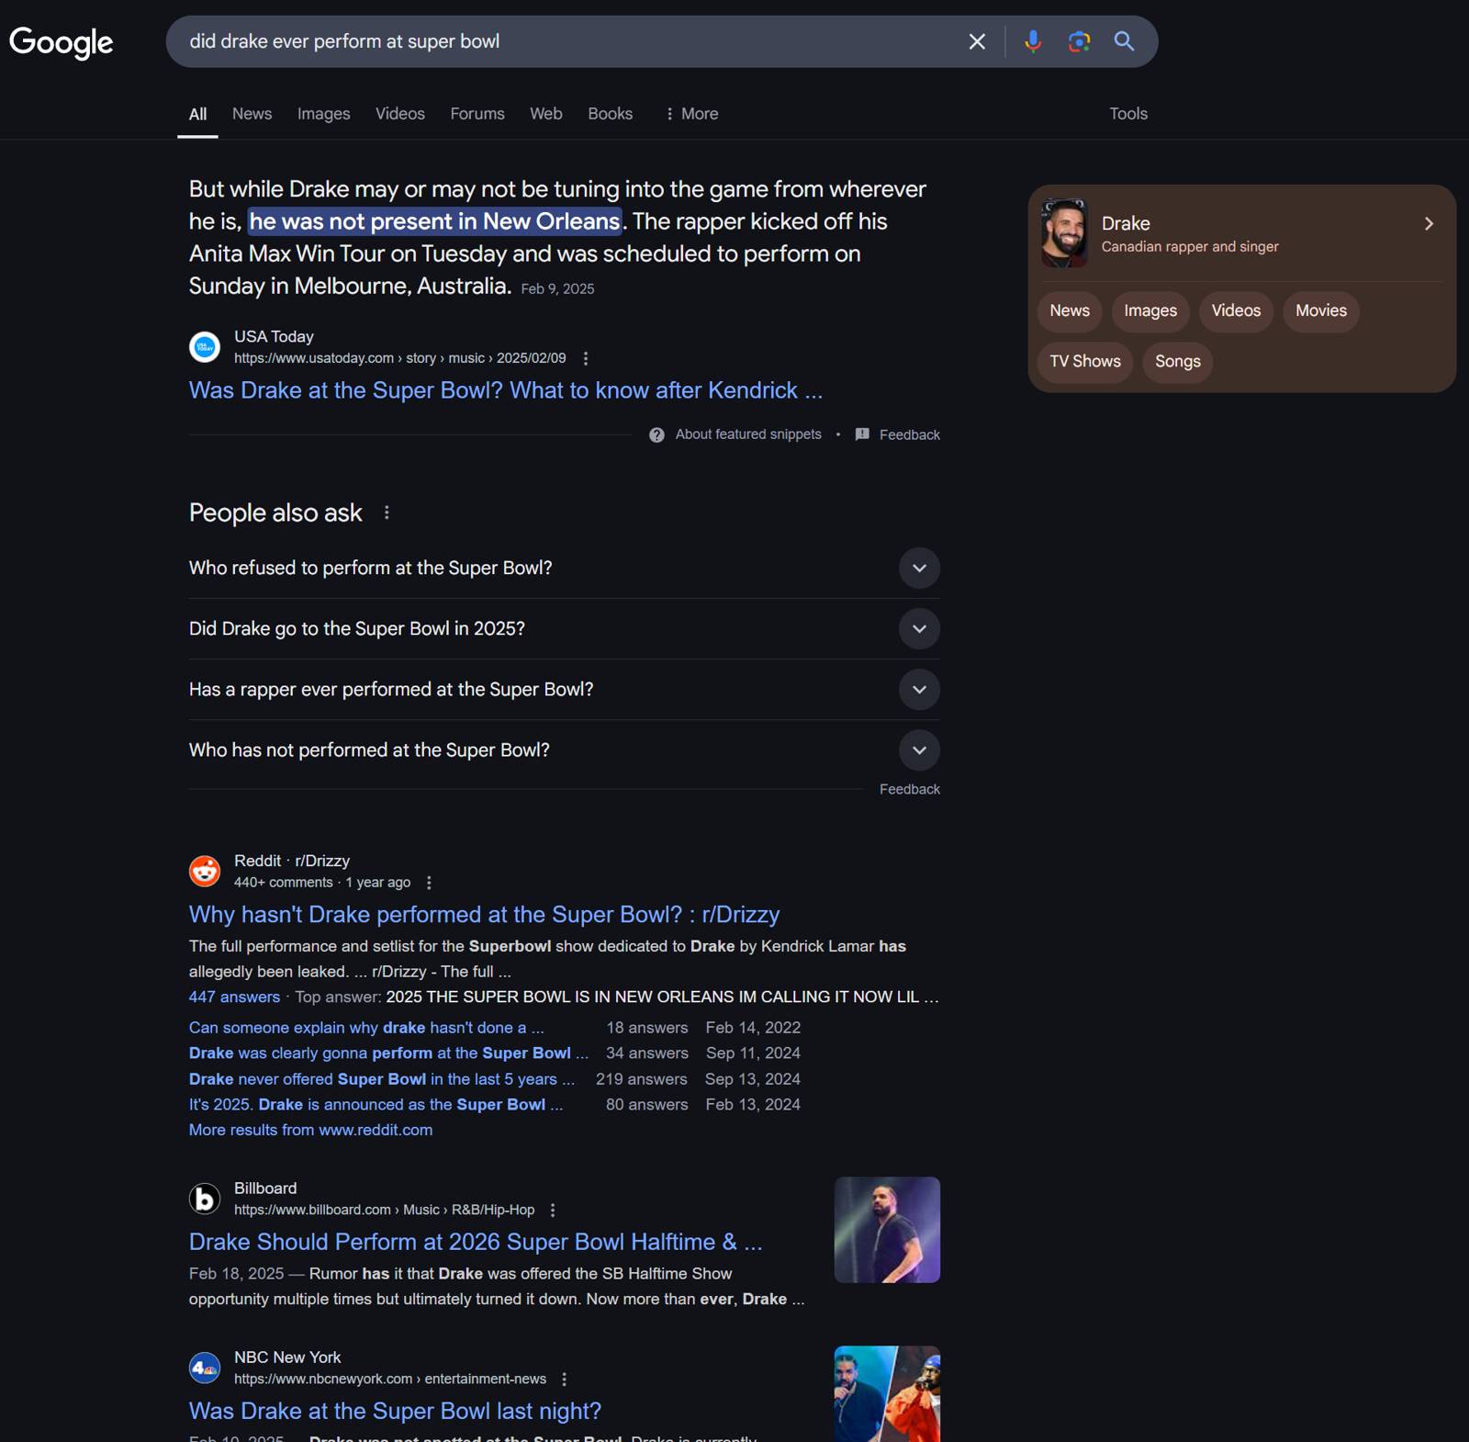Click the '447 answers' Reddit link
This screenshot has height=1442, width=1469.
(234, 997)
